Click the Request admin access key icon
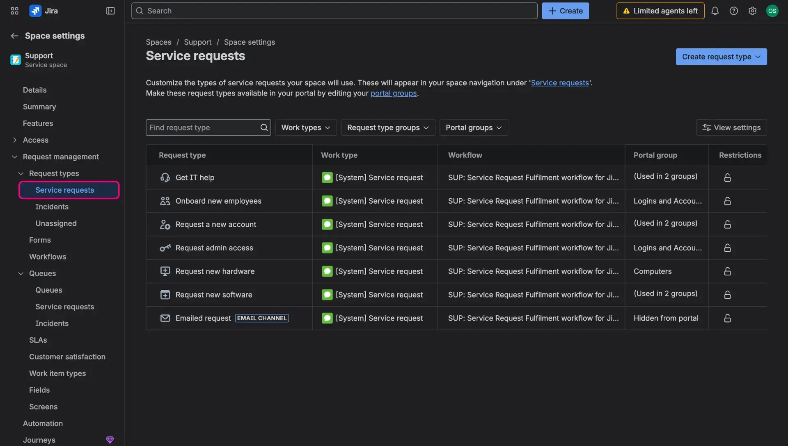This screenshot has width=788, height=446. click(x=165, y=248)
